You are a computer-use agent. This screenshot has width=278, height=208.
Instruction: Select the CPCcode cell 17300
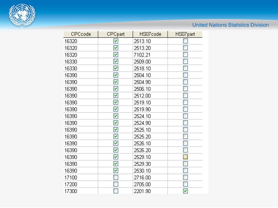81,191
